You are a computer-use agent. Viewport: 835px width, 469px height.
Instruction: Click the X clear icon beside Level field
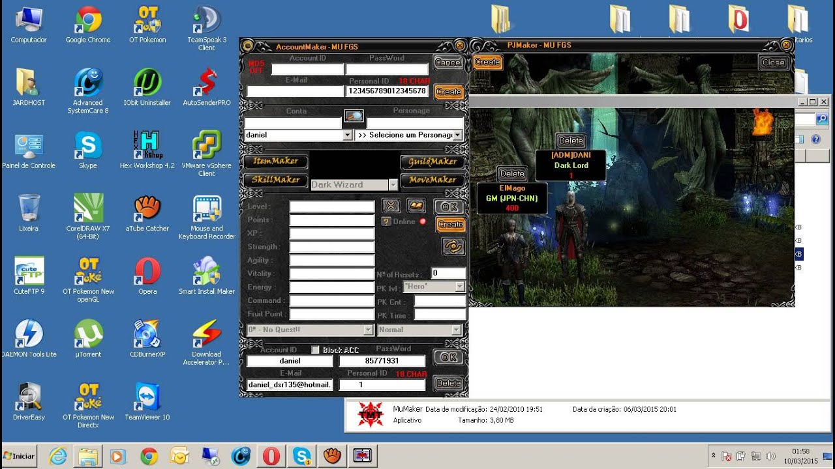[x=391, y=206]
